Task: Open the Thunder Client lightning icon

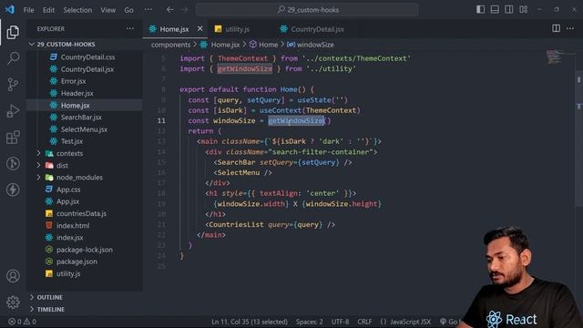Action: tap(13, 190)
